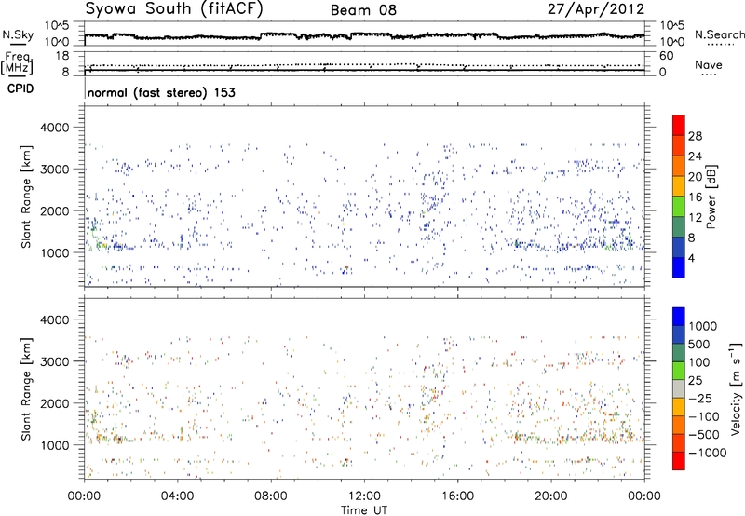Click the 'Nave' legend label
The height and width of the screenshot is (516, 745).
[709, 65]
